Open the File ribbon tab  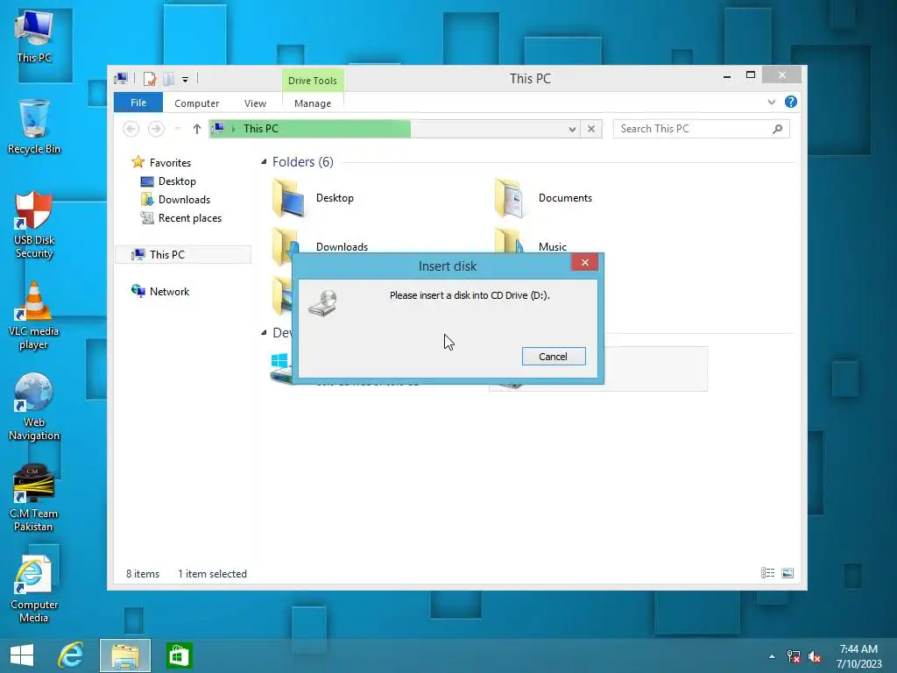[x=138, y=103]
